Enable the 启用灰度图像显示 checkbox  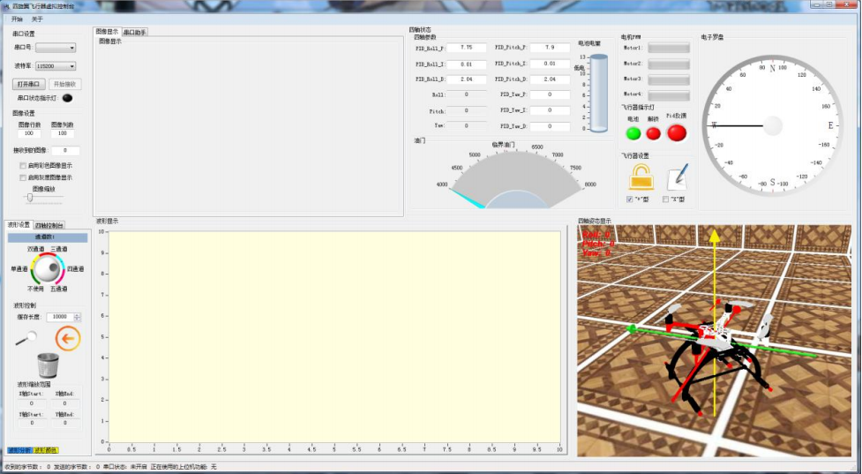point(23,177)
